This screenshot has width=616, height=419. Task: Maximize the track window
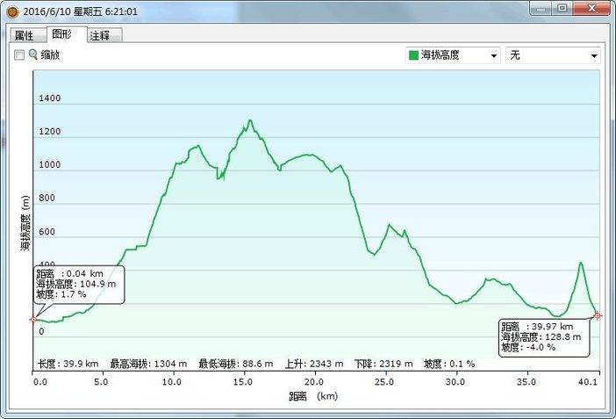click(562, 8)
